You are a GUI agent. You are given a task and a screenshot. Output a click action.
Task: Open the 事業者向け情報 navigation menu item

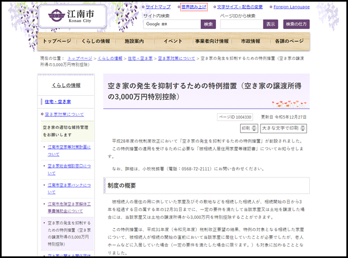pos(212,41)
